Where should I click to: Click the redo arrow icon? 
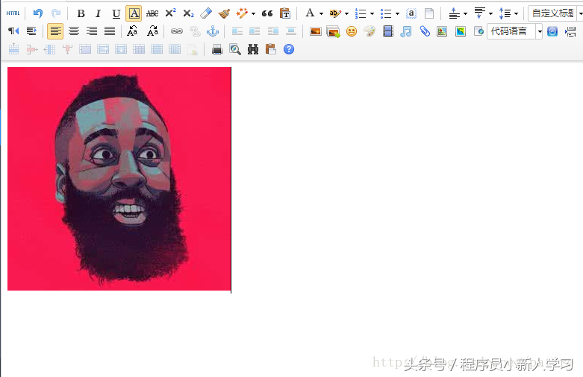[x=56, y=13]
